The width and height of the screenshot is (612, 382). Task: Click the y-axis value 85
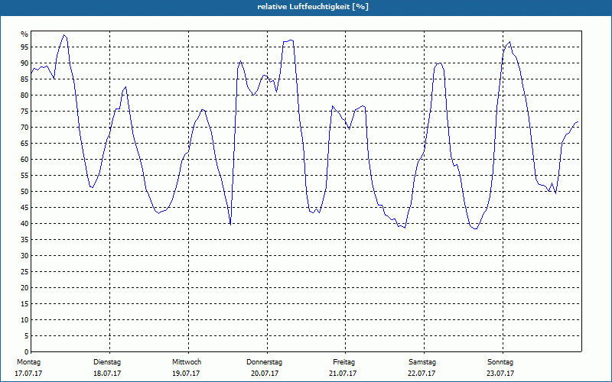[x=24, y=79]
